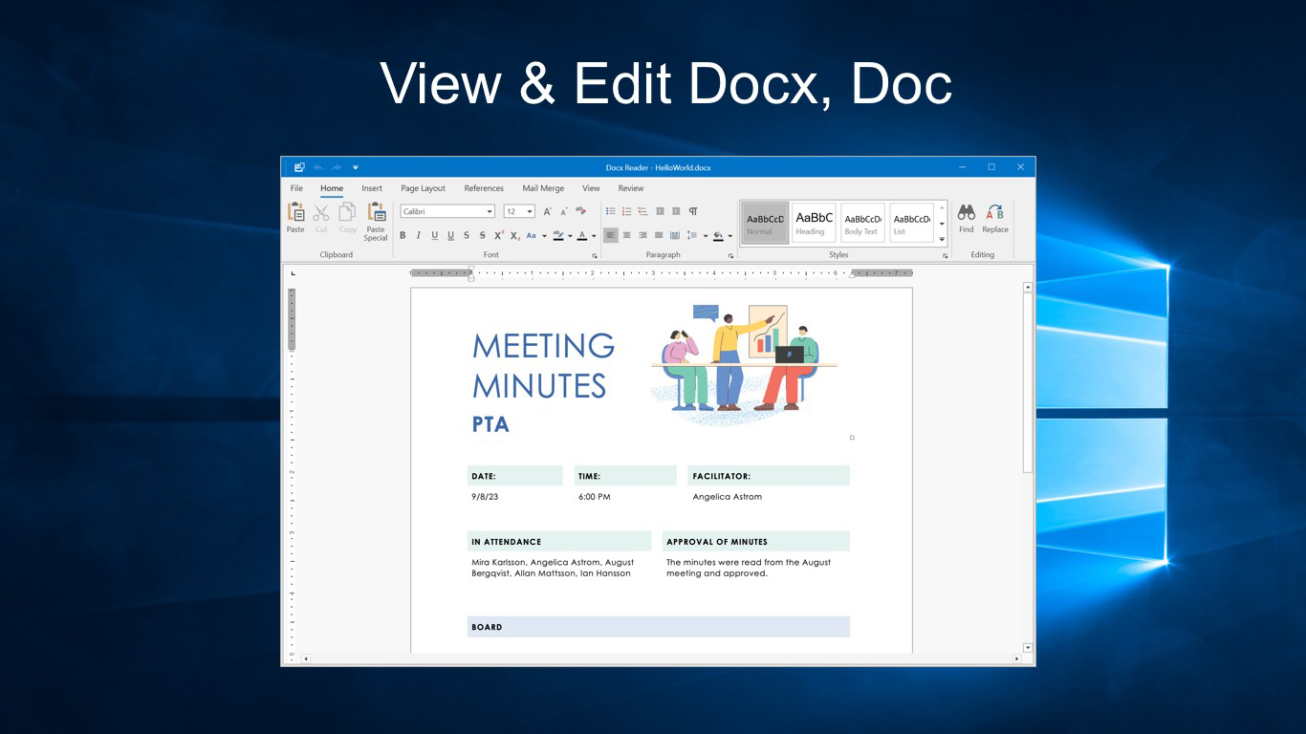The height and width of the screenshot is (734, 1306).
Task: Click the paragraph shading paint bucket
Action: click(718, 235)
